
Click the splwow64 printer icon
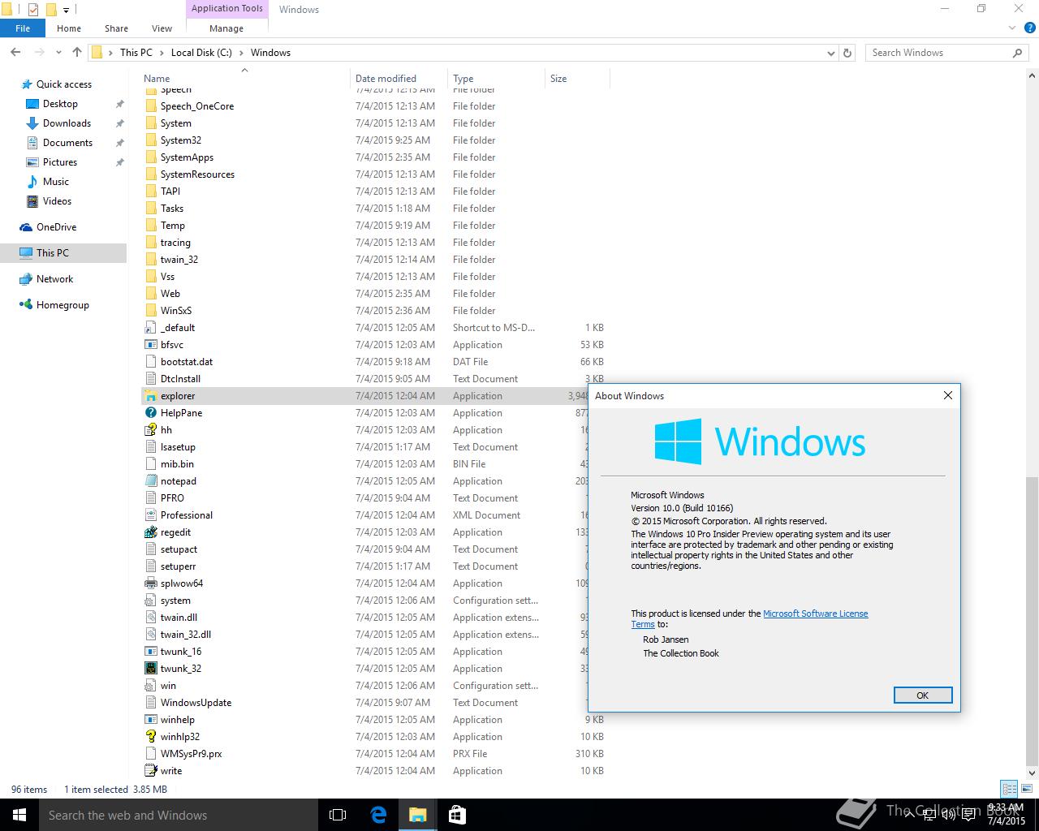pos(150,583)
